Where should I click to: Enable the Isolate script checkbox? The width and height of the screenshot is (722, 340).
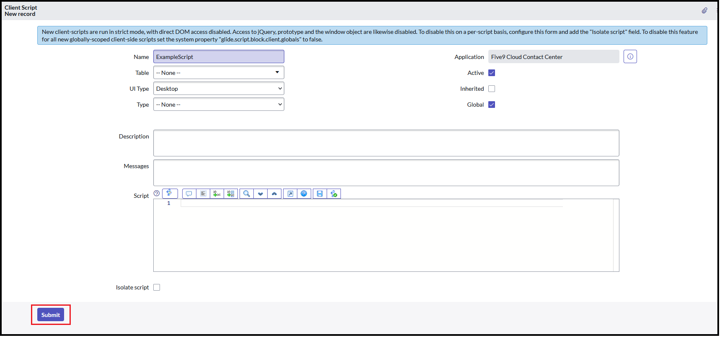(x=157, y=287)
